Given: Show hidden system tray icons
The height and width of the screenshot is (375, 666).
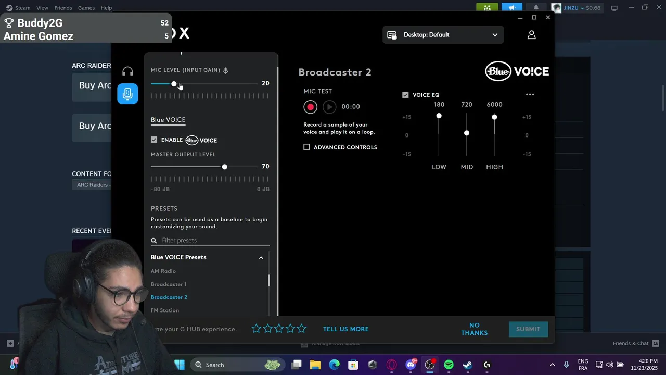Looking at the screenshot, I should 552,365.
